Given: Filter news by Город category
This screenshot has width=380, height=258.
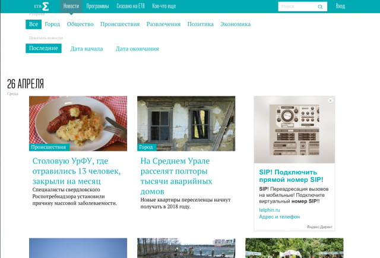Looking at the screenshot, I should click(52, 24).
